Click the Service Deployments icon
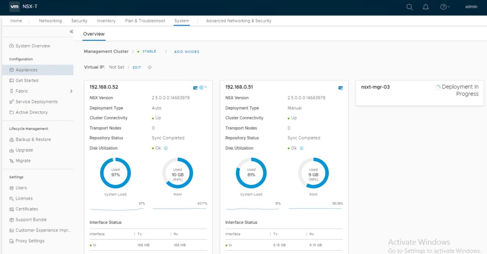The width and height of the screenshot is (487, 254). pyautogui.click(x=12, y=102)
